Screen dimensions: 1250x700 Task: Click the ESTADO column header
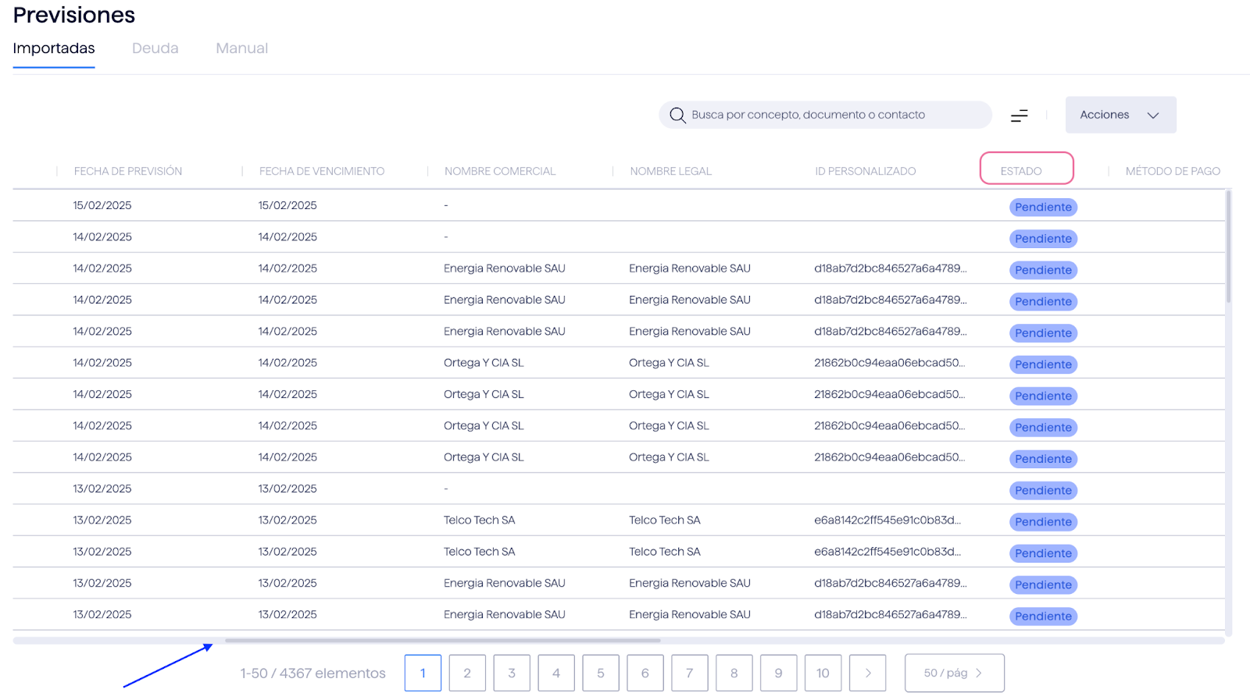1021,171
